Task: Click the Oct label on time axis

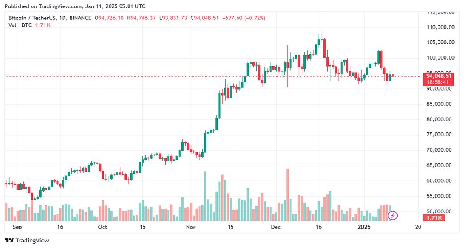Action: (x=103, y=227)
